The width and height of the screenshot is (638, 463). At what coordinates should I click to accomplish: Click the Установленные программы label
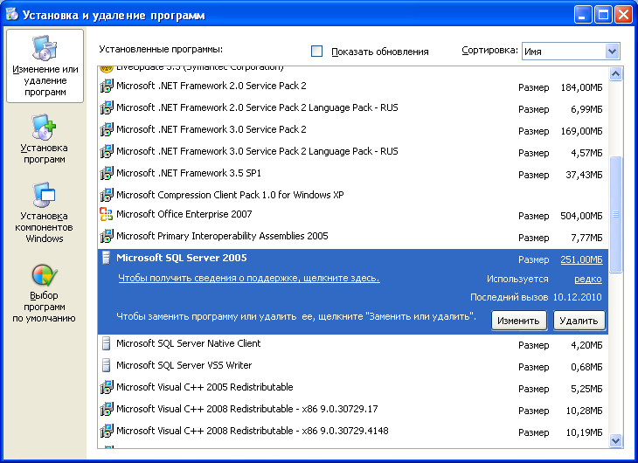coord(161,49)
